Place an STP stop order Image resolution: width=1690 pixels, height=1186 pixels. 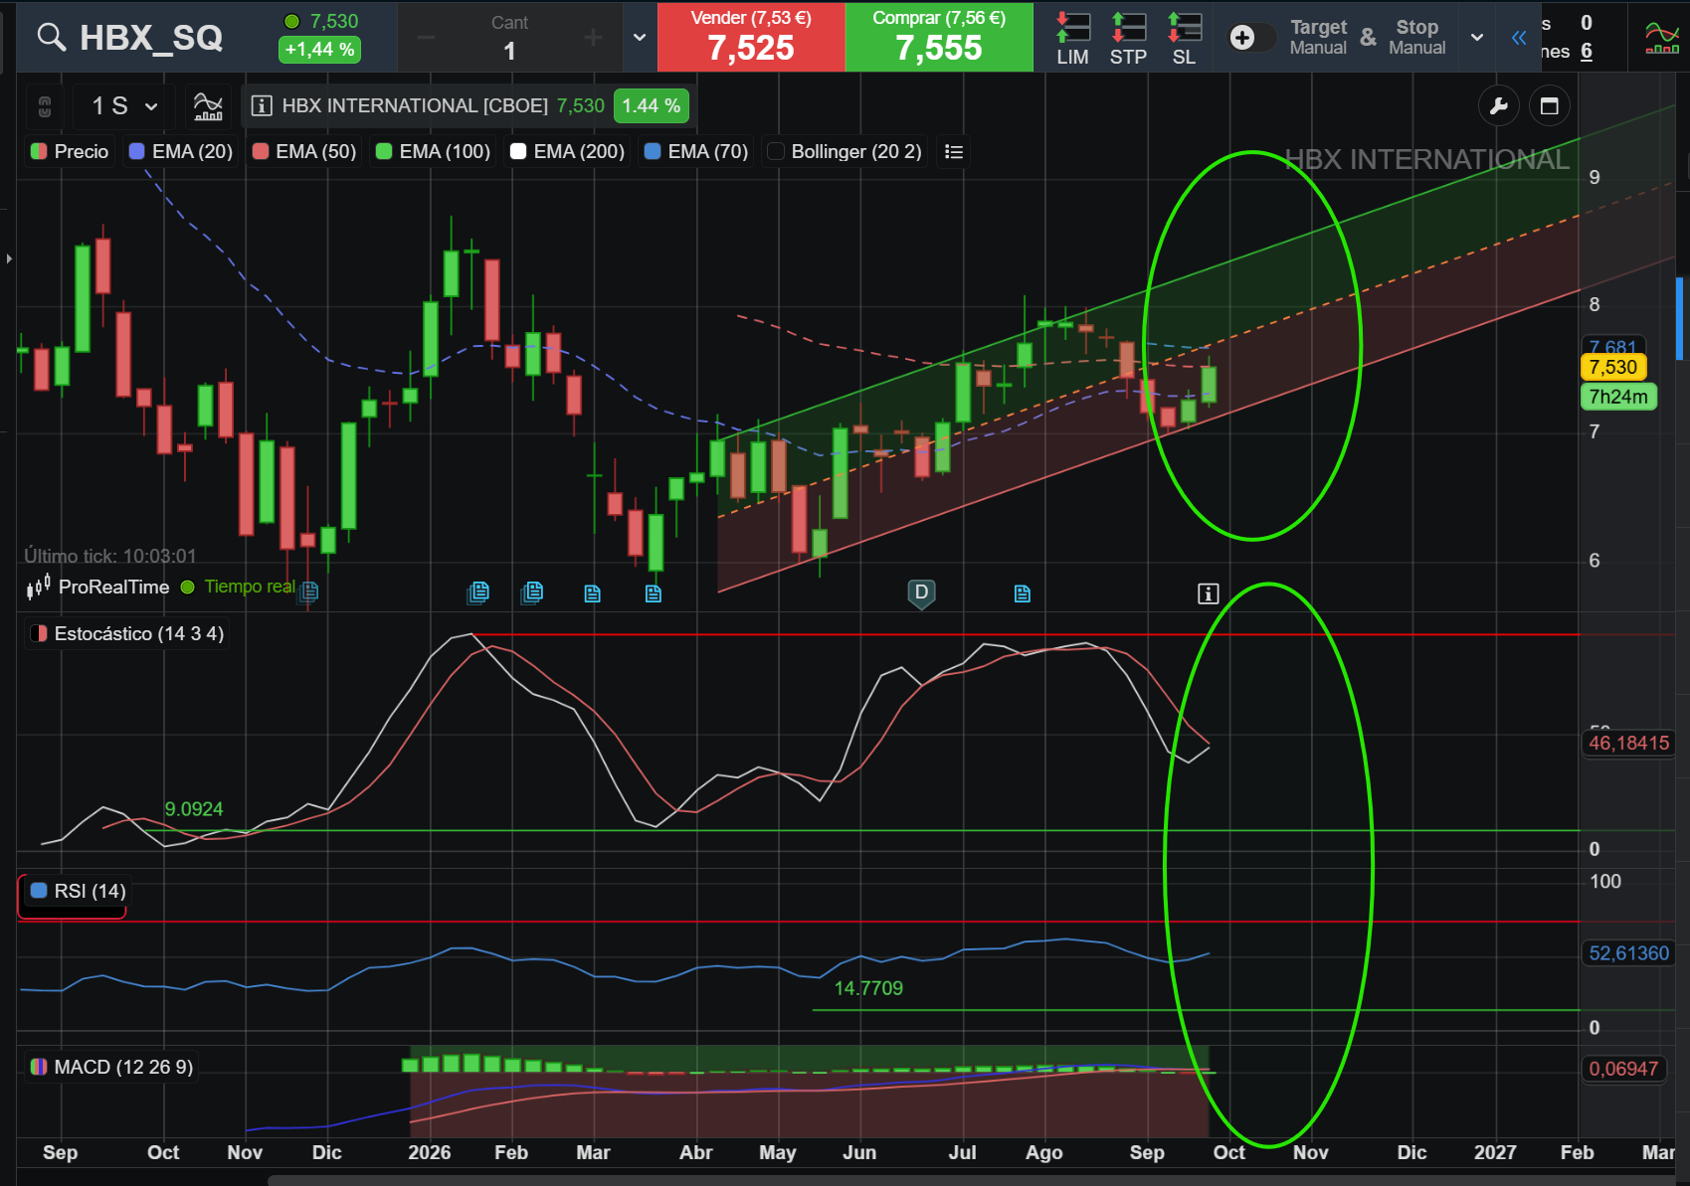coord(1128,38)
